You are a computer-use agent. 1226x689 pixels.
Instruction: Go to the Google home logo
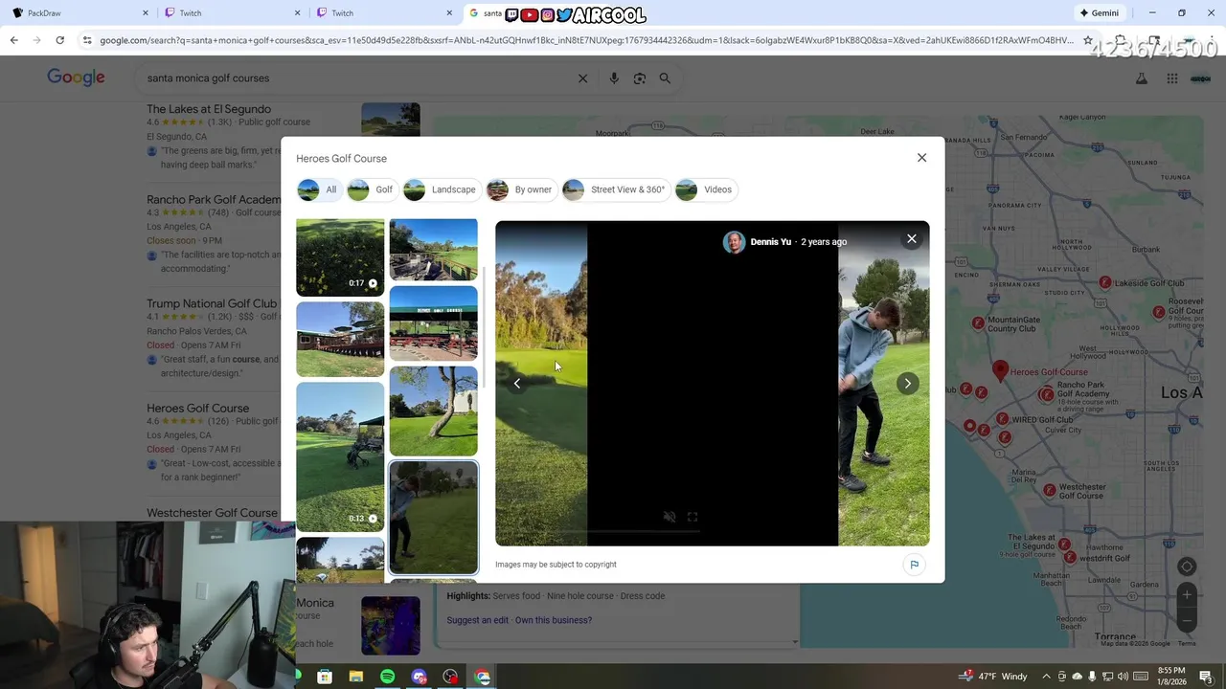76,78
